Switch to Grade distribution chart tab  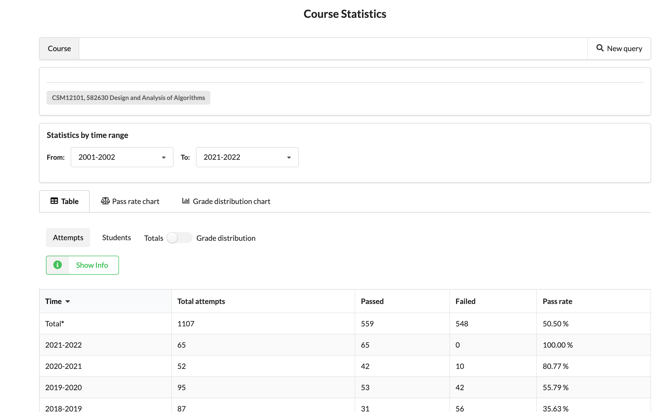(x=226, y=201)
